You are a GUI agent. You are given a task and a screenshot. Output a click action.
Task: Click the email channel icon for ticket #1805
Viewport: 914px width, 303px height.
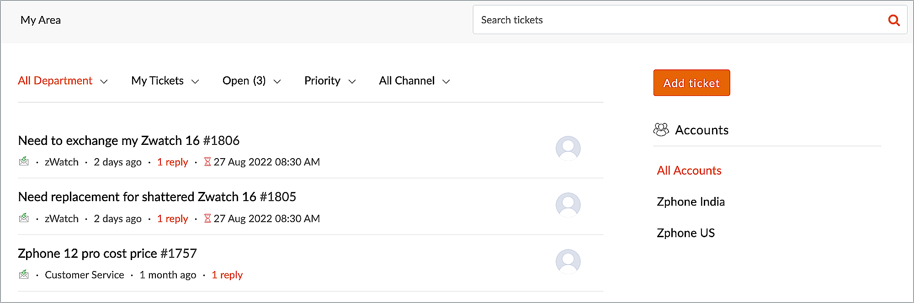point(24,218)
